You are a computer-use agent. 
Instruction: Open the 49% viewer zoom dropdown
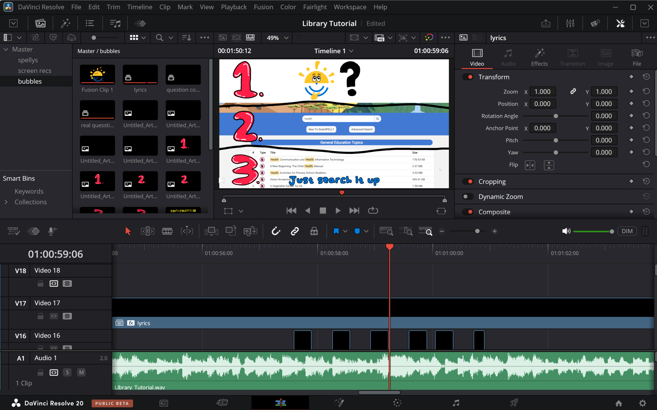pyautogui.click(x=286, y=38)
